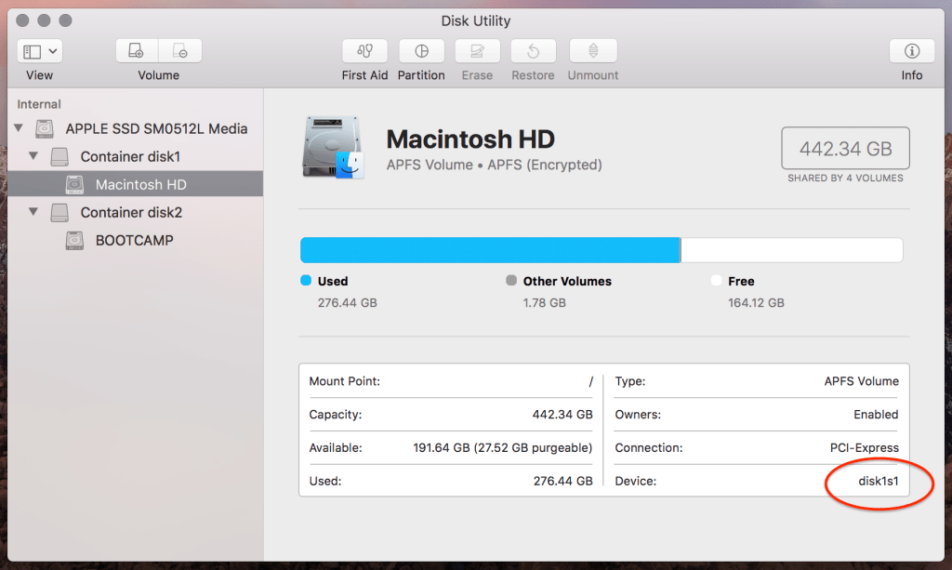The width and height of the screenshot is (952, 570).
Task: Click the white free portion of storage bar
Action: pos(792,250)
